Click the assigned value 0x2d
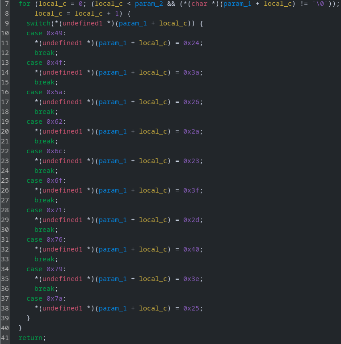 (191, 220)
